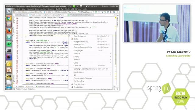Viewport: 195px width, 110px height.
Task: Open the Maven Projects side tab
Action: tap(118, 21)
